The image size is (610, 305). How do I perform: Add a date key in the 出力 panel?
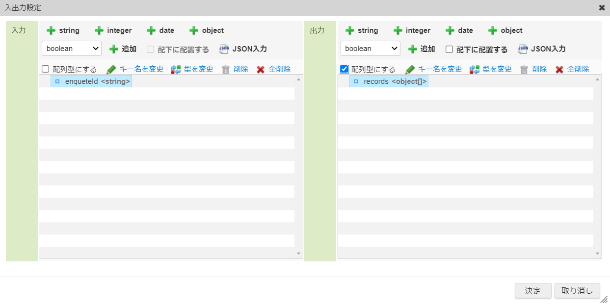tap(459, 30)
